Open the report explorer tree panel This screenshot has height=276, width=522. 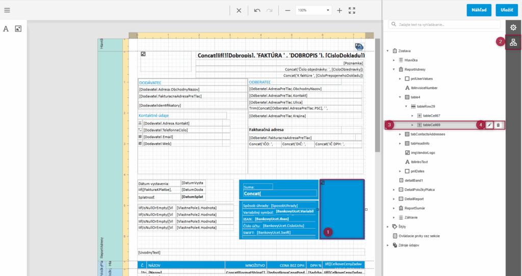pos(513,43)
